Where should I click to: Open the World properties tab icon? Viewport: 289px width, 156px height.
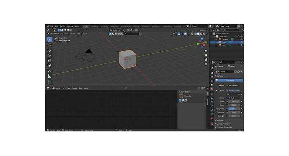click(x=212, y=89)
